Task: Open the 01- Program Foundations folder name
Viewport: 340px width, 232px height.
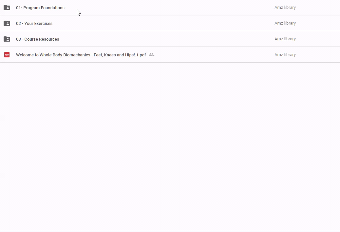Action: (x=40, y=8)
